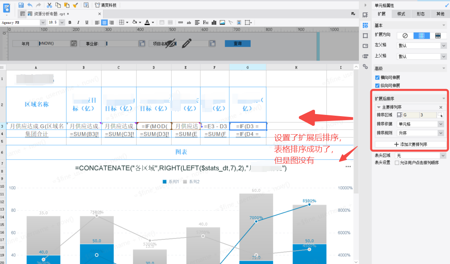The width and height of the screenshot is (450, 264).
Task: Align cell text to the left
Action: pos(97,23)
